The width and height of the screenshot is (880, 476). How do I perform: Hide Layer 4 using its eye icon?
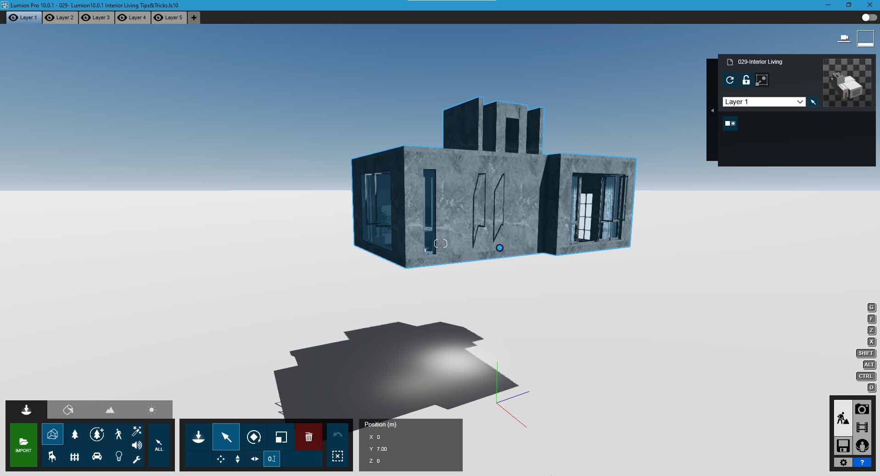123,17
